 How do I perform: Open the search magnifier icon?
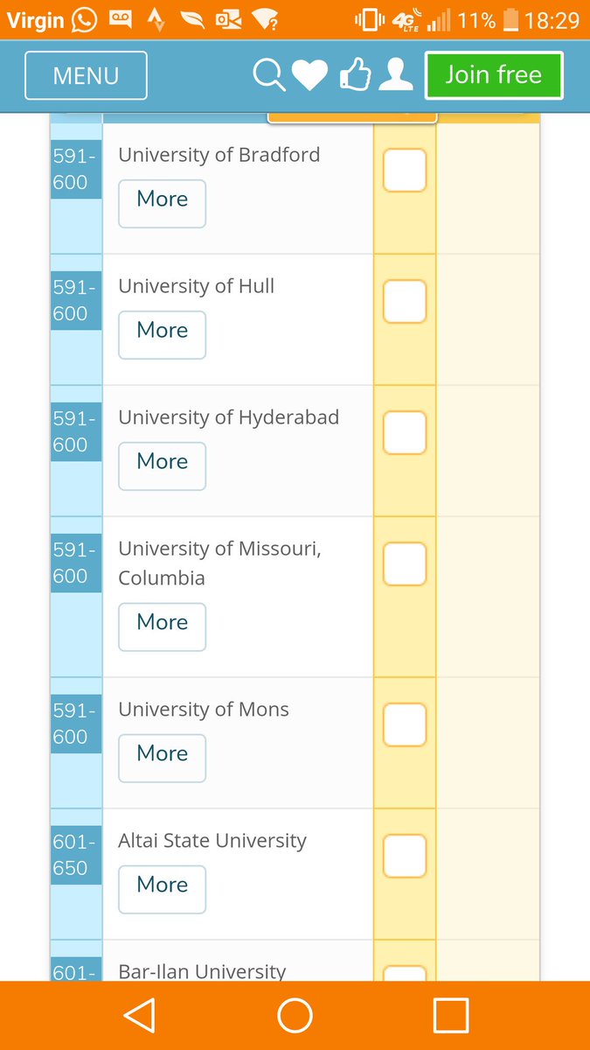269,75
